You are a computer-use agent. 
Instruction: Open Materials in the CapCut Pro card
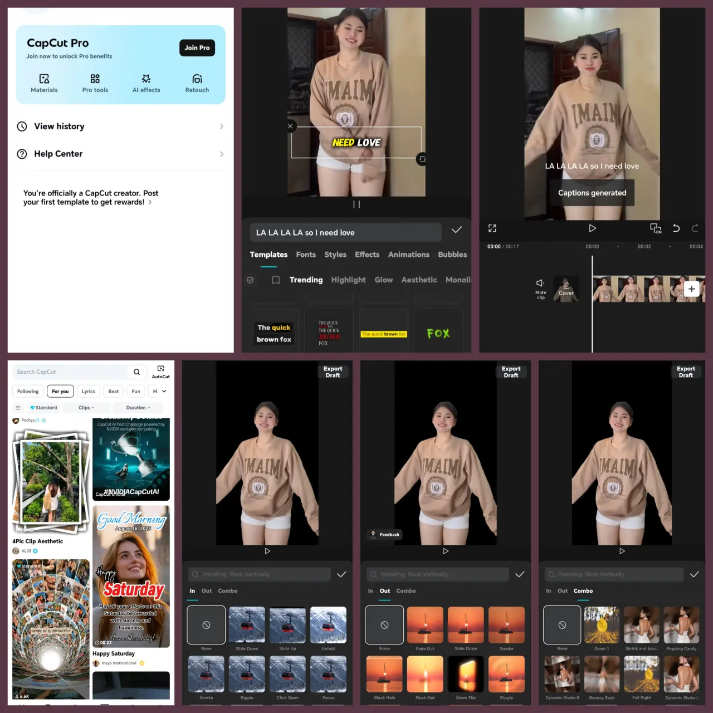point(44,83)
